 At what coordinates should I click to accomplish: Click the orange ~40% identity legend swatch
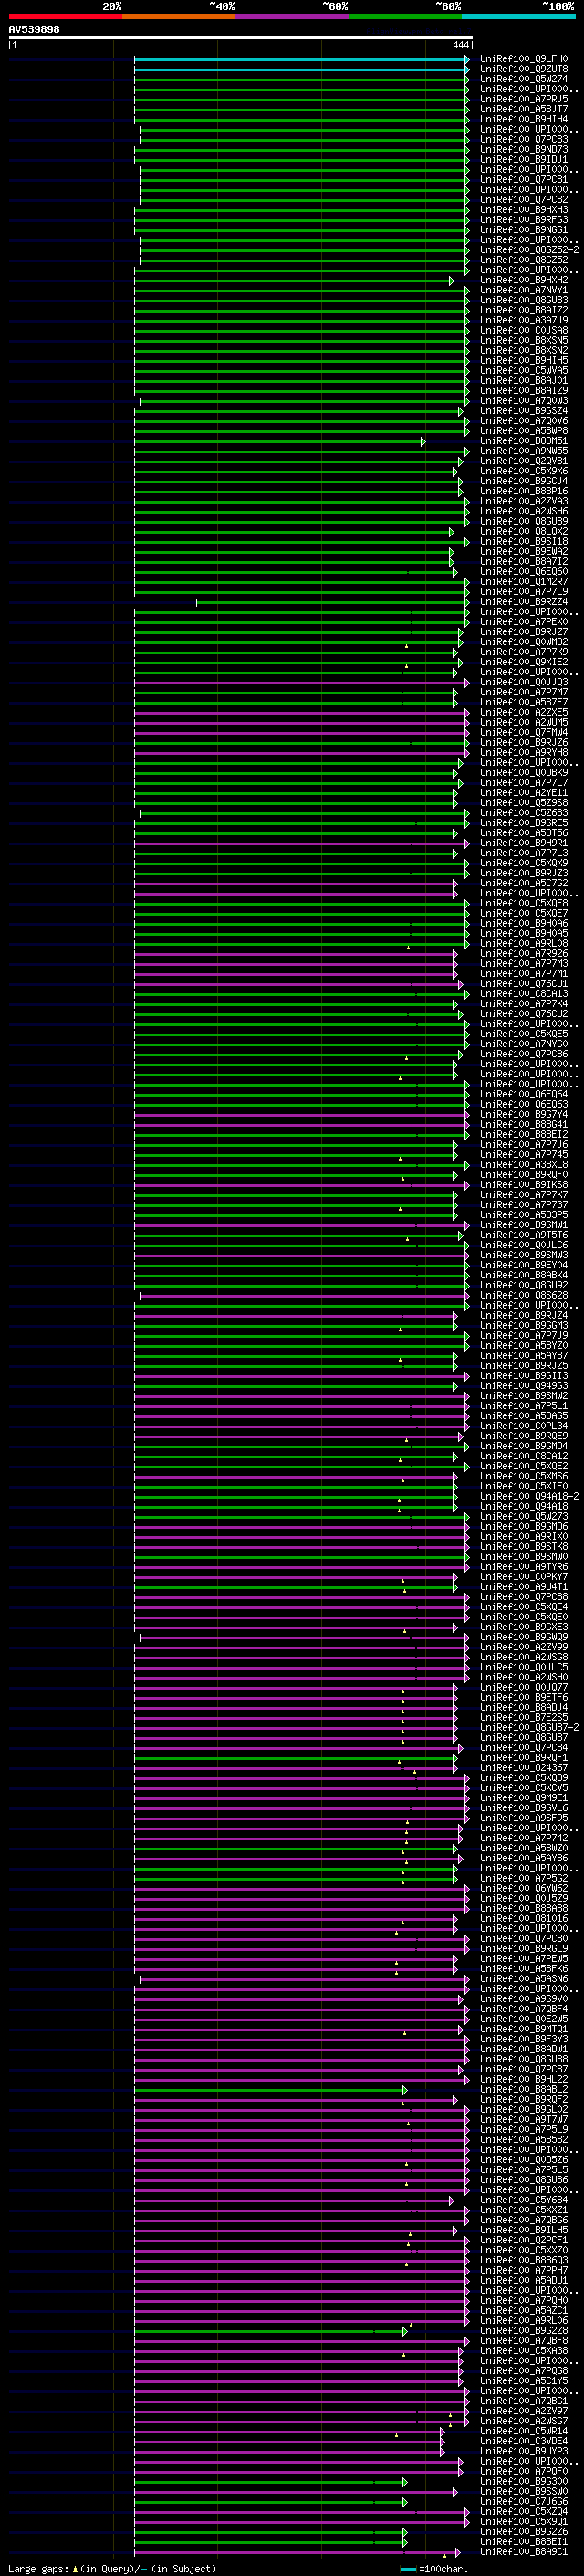pyautogui.click(x=179, y=16)
